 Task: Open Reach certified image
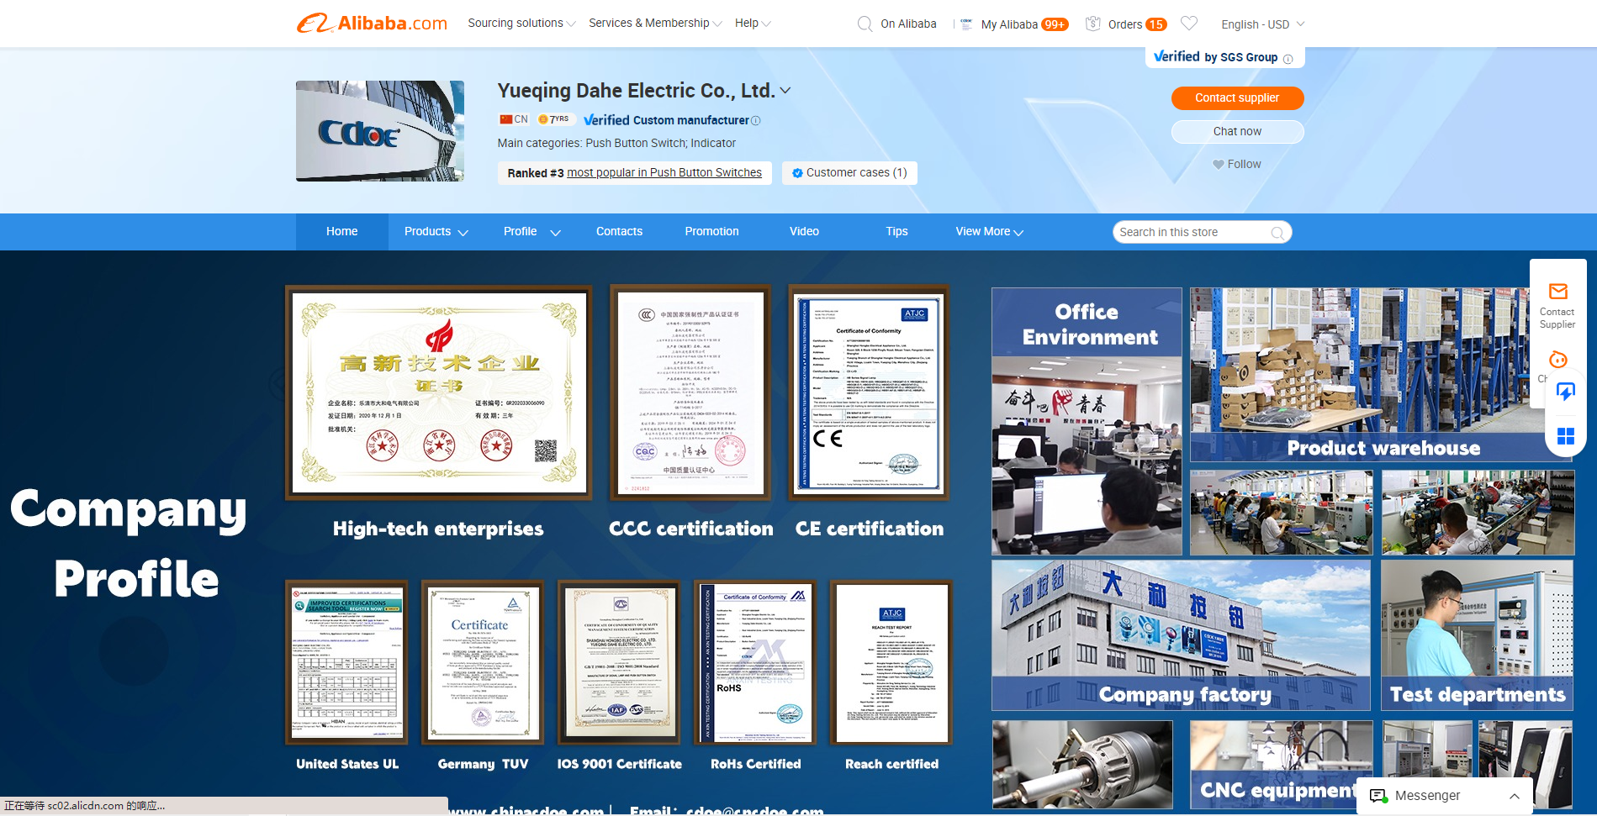[x=891, y=662]
